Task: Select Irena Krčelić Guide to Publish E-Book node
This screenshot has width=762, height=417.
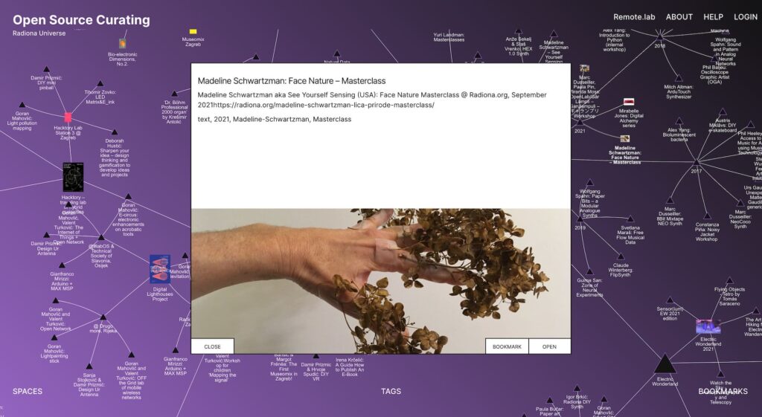Action: coord(350,367)
